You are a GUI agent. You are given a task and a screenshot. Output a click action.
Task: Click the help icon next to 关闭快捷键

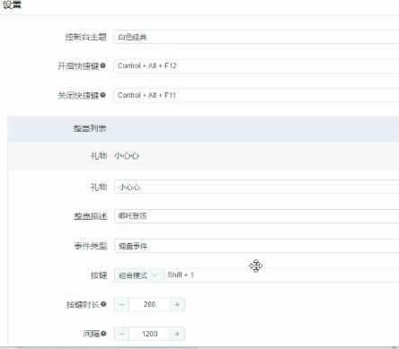point(102,95)
